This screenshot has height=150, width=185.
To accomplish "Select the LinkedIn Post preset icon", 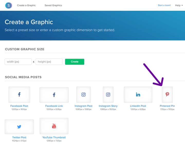I will click(x=138, y=95).
